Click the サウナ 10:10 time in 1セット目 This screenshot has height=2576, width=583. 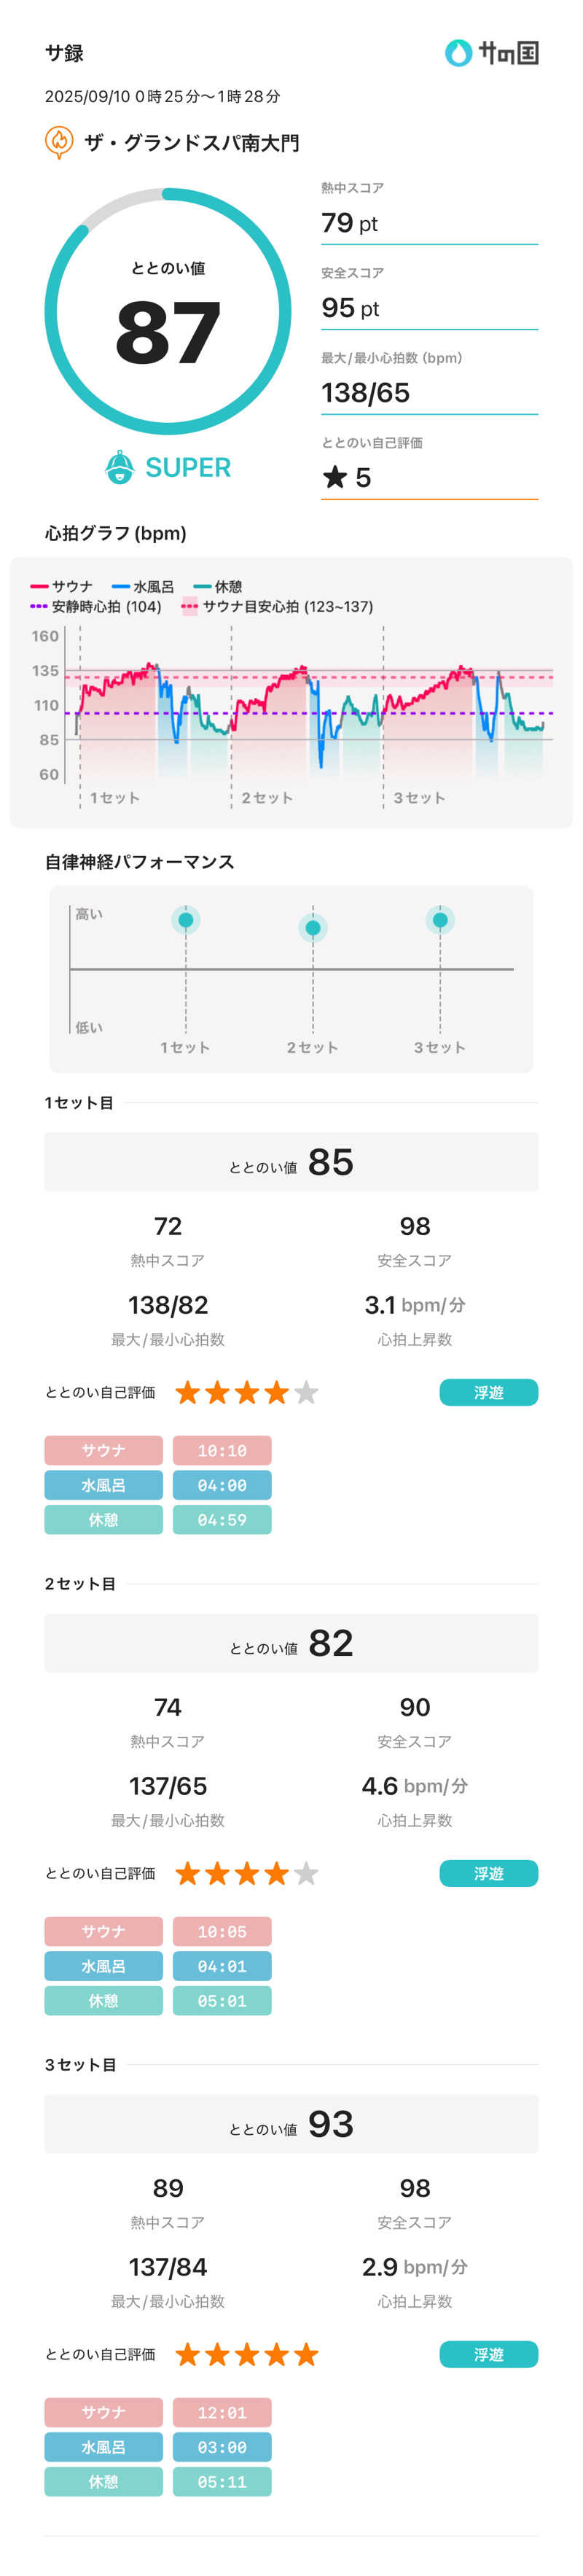pos(221,1450)
